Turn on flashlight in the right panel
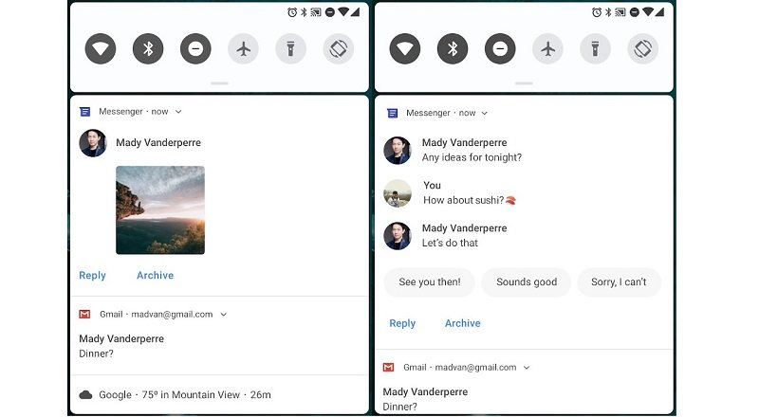 [596, 49]
